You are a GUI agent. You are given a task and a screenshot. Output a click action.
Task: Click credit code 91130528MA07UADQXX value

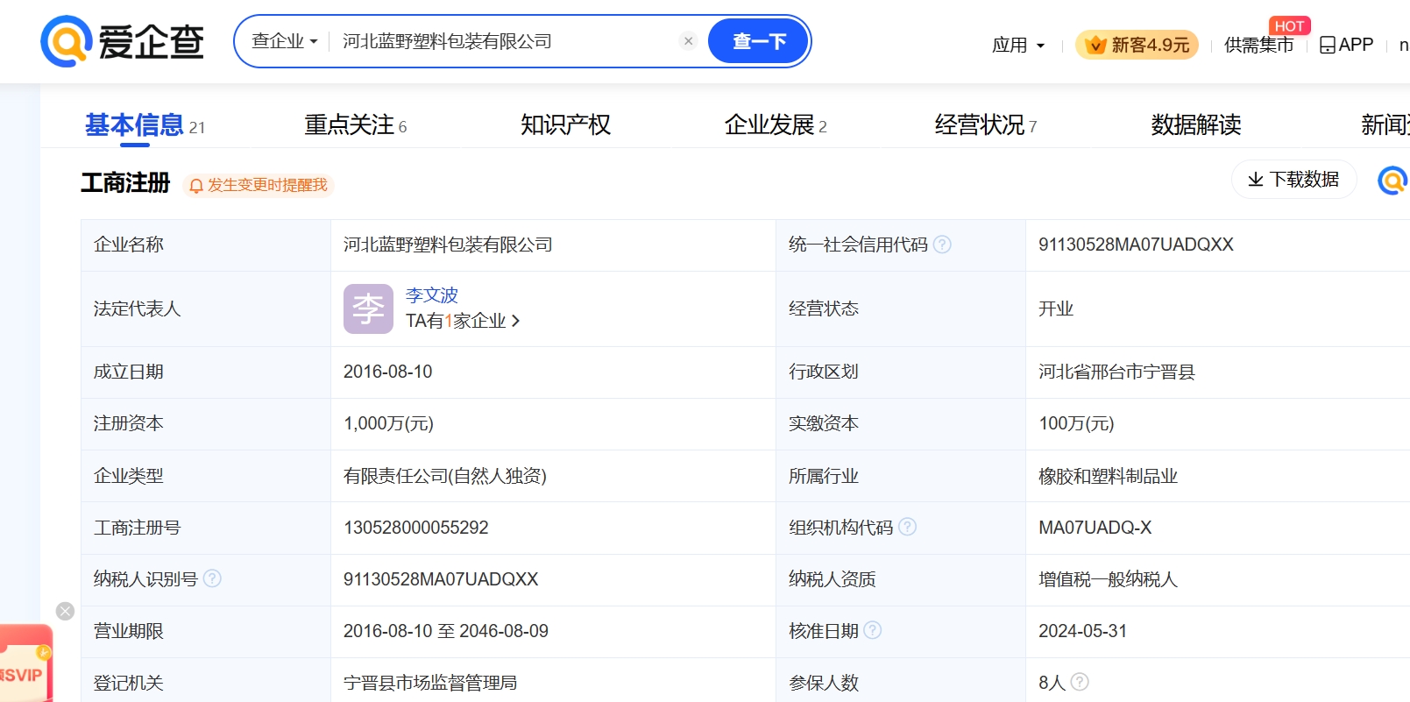[1136, 245]
